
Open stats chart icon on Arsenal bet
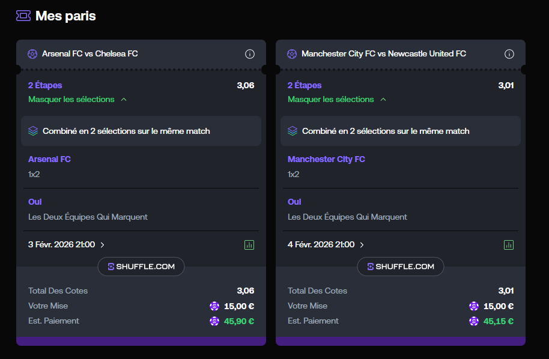(x=249, y=245)
